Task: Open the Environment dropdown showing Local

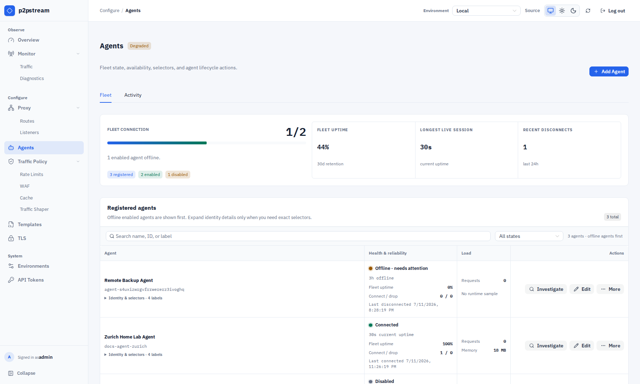Action: [486, 11]
